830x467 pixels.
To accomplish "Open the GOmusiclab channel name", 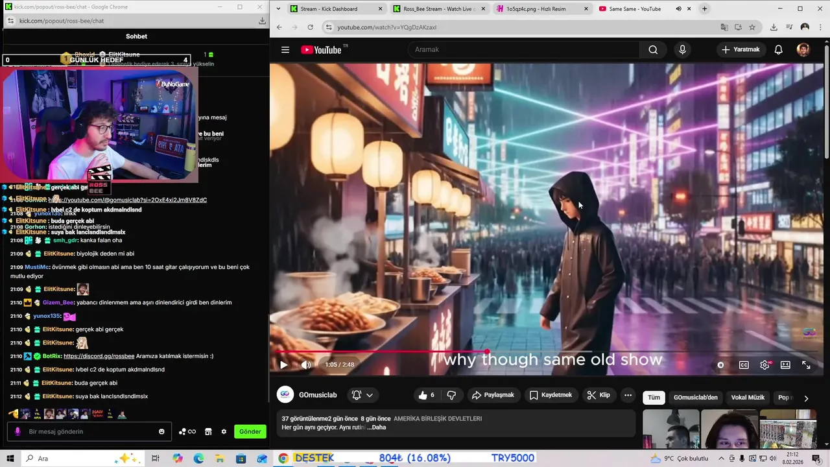I will click(318, 395).
